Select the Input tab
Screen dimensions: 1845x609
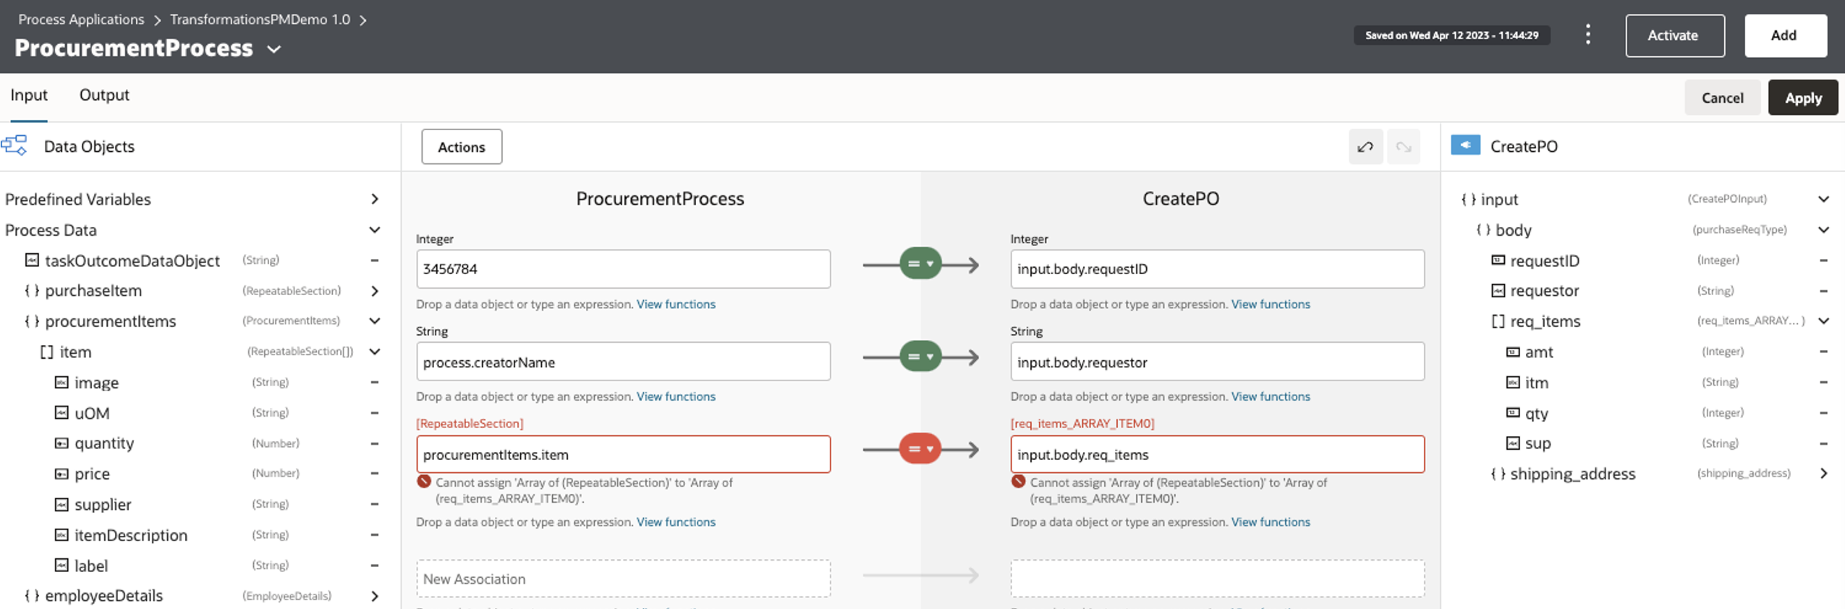[29, 95]
